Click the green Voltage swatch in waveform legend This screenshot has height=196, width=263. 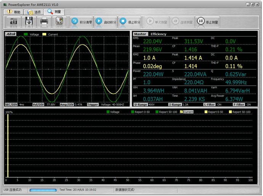tap(26, 34)
